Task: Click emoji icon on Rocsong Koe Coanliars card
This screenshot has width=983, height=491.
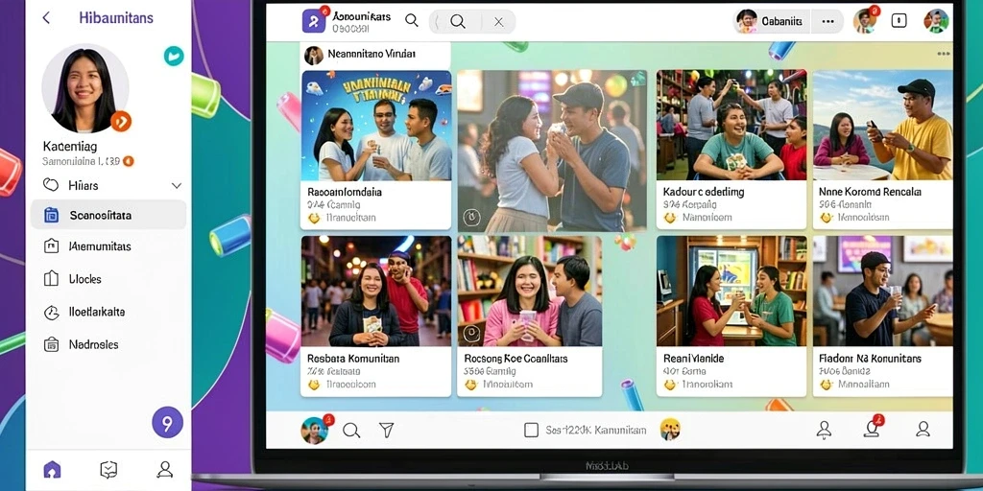Action: tap(470, 385)
